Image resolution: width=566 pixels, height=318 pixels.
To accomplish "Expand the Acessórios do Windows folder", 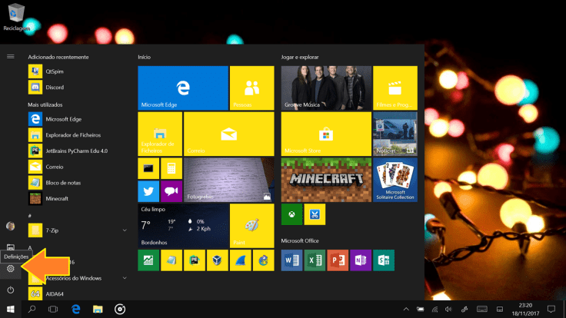I will click(x=124, y=277).
